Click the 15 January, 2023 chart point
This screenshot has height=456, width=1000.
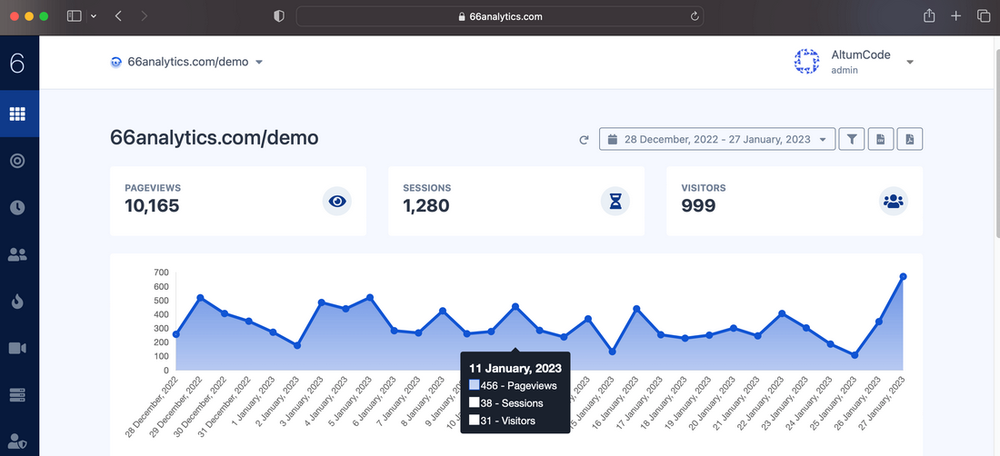(612, 352)
